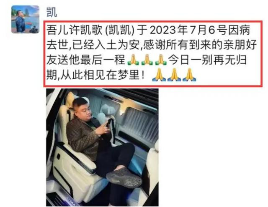Tap the username 凯 above the post
The height and width of the screenshot is (207, 268).
pyautogui.click(x=52, y=12)
